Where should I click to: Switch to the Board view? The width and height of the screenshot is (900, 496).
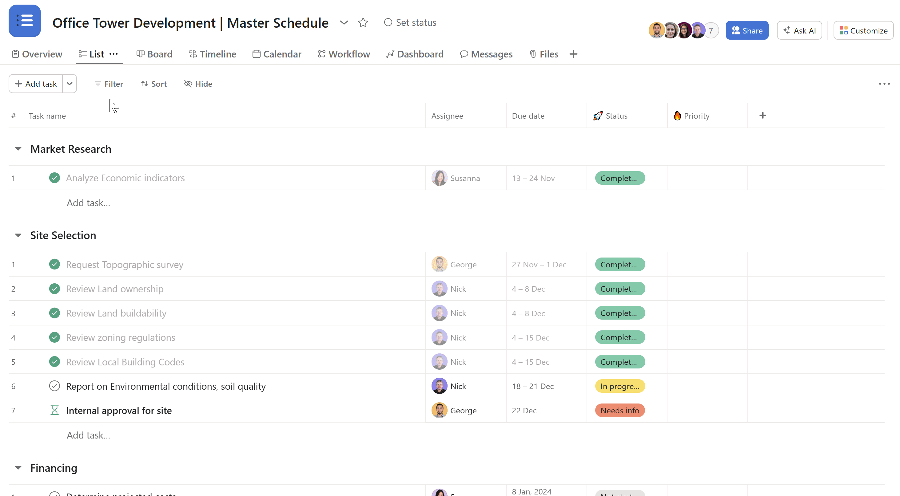pos(154,54)
